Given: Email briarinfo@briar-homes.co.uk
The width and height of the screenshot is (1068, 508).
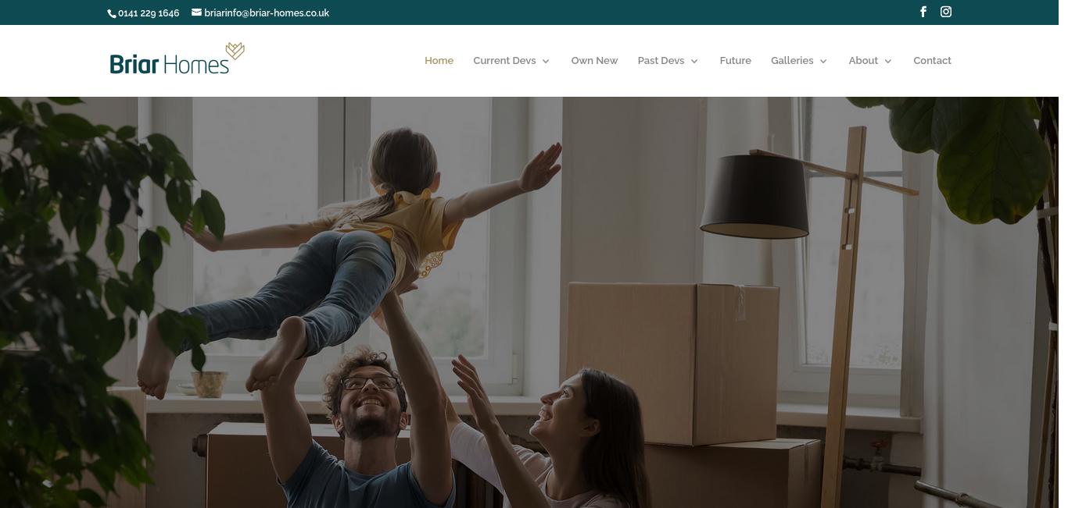Looking at the screenshot, I should [267, 13].
